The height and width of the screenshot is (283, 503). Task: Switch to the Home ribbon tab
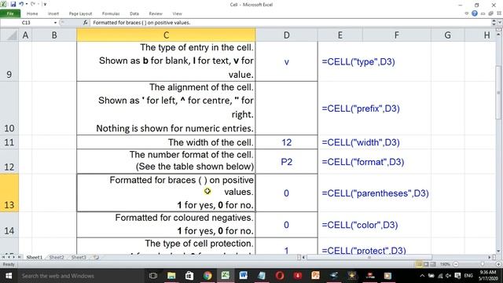[32, 13]
